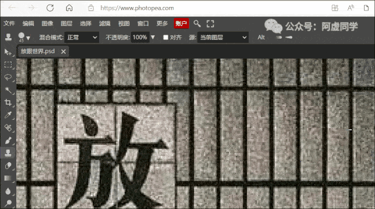Screen dimensions: 375x209
Task: Select the Lasso tool
Action: tap(8, 78)
